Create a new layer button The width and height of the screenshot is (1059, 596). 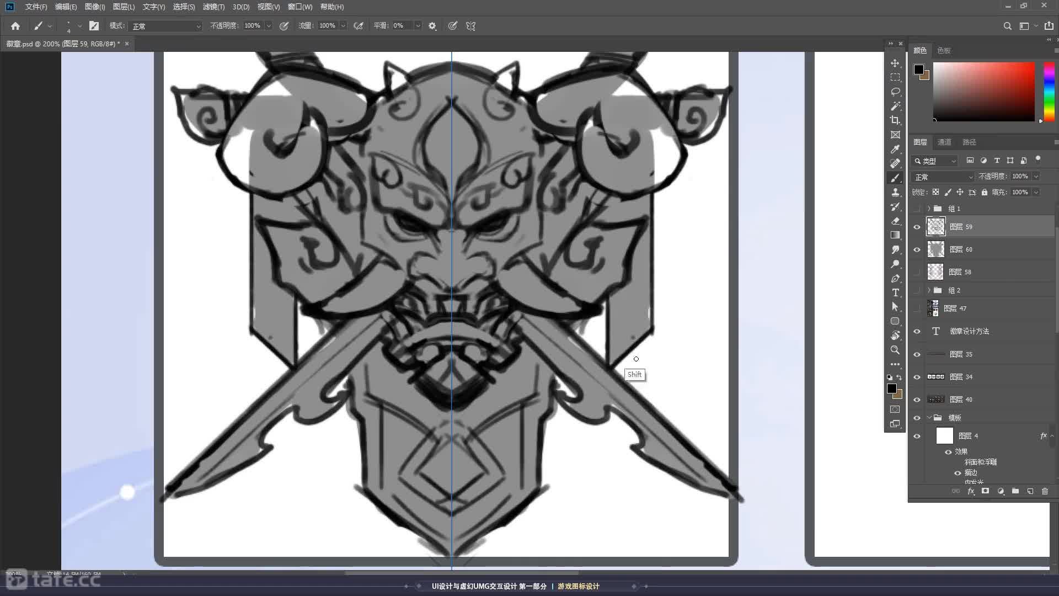[1030, 491]
